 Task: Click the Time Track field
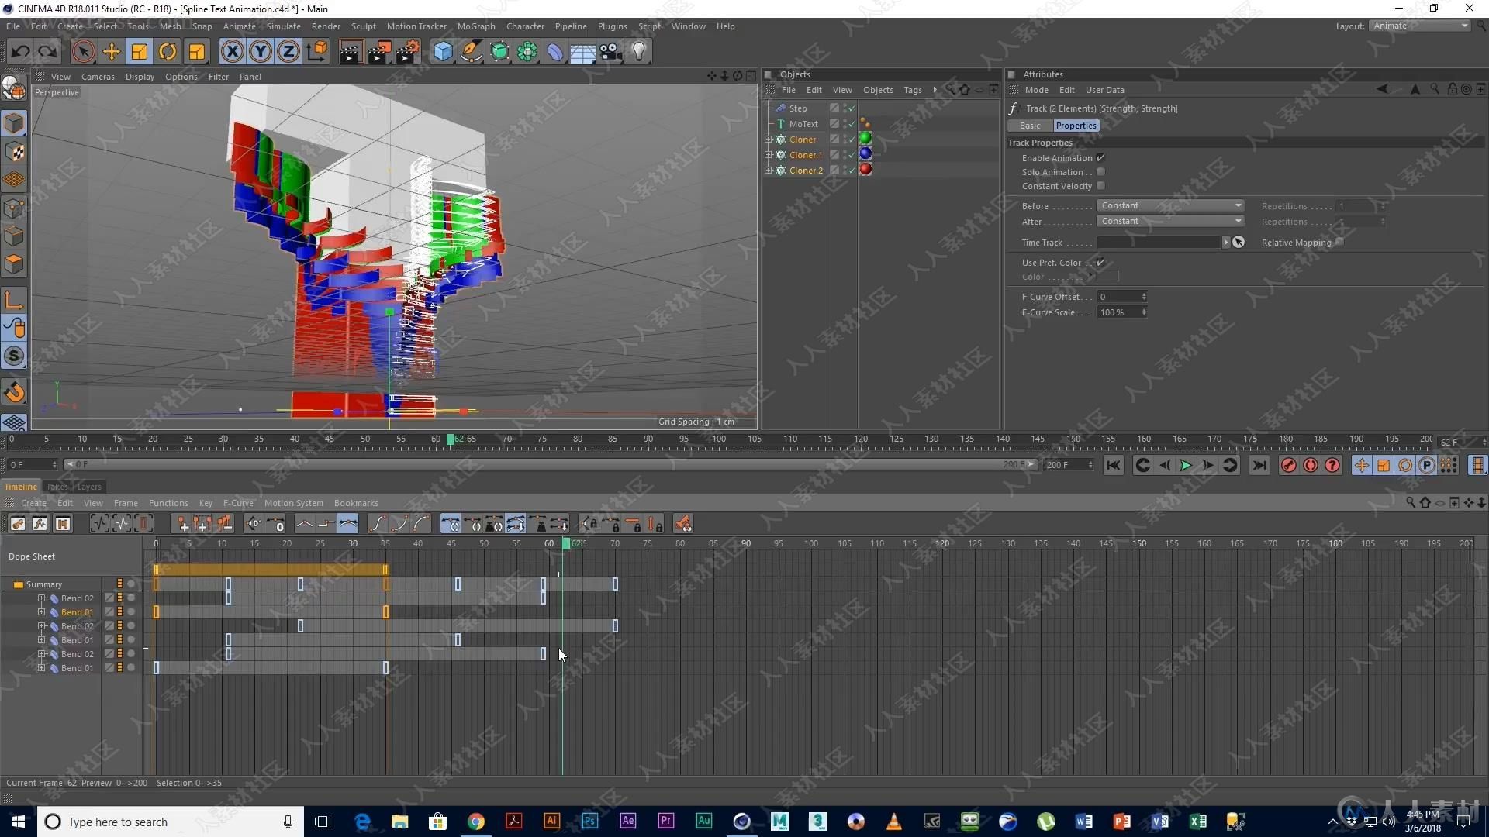1159,243
